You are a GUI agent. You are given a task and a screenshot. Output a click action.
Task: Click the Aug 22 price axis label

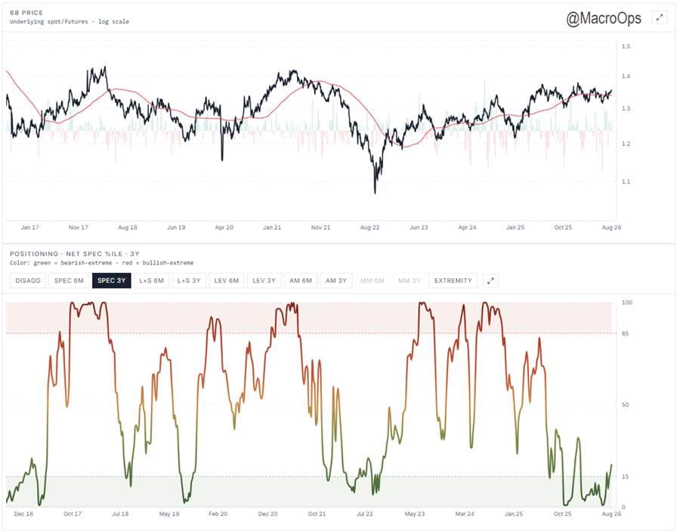pyautogui.click(x=369, y=227)
